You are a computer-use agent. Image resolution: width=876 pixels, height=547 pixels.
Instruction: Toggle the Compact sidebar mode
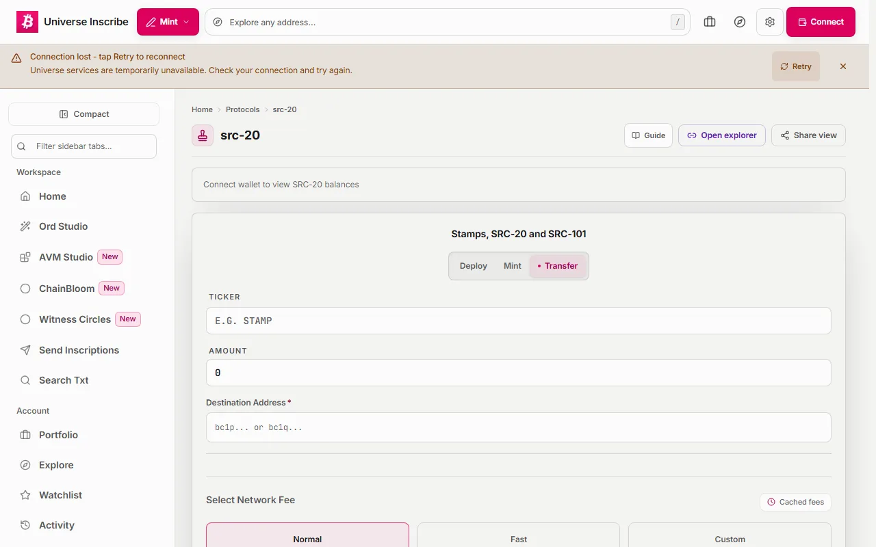83,114
